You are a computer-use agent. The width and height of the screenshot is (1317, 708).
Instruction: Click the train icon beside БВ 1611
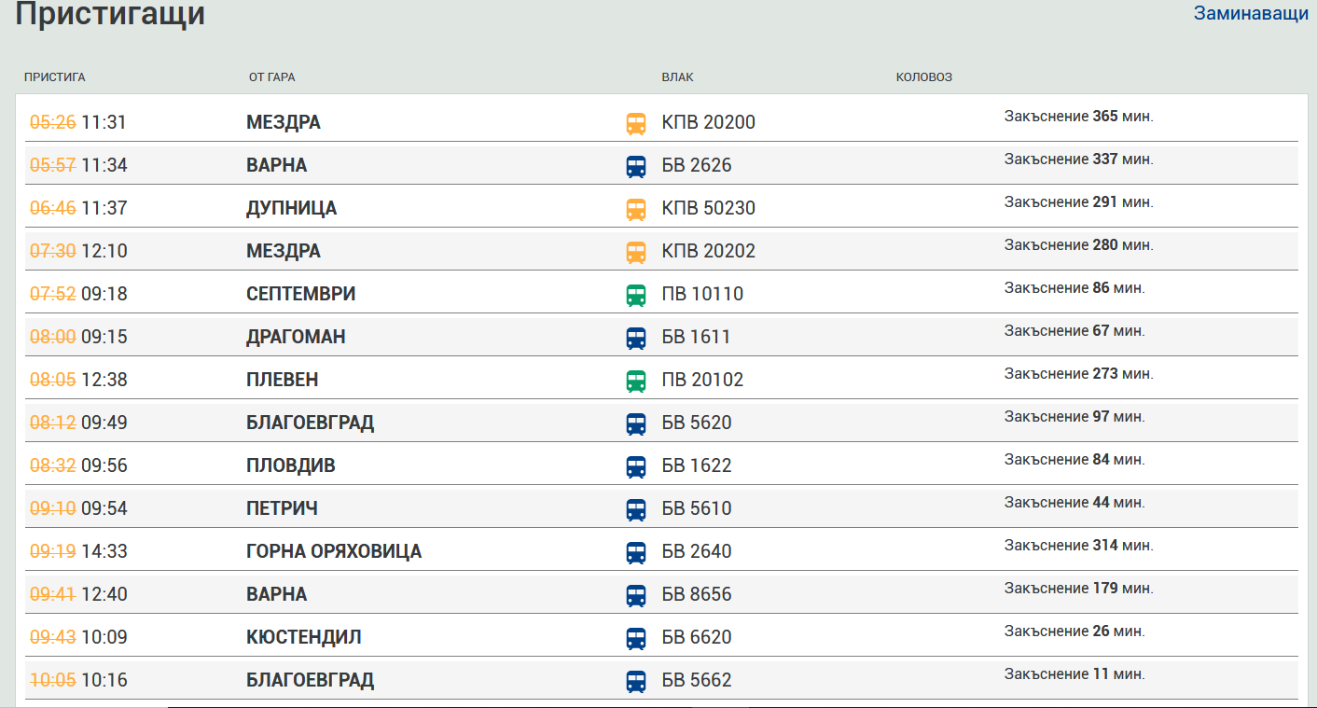point(635,338)
